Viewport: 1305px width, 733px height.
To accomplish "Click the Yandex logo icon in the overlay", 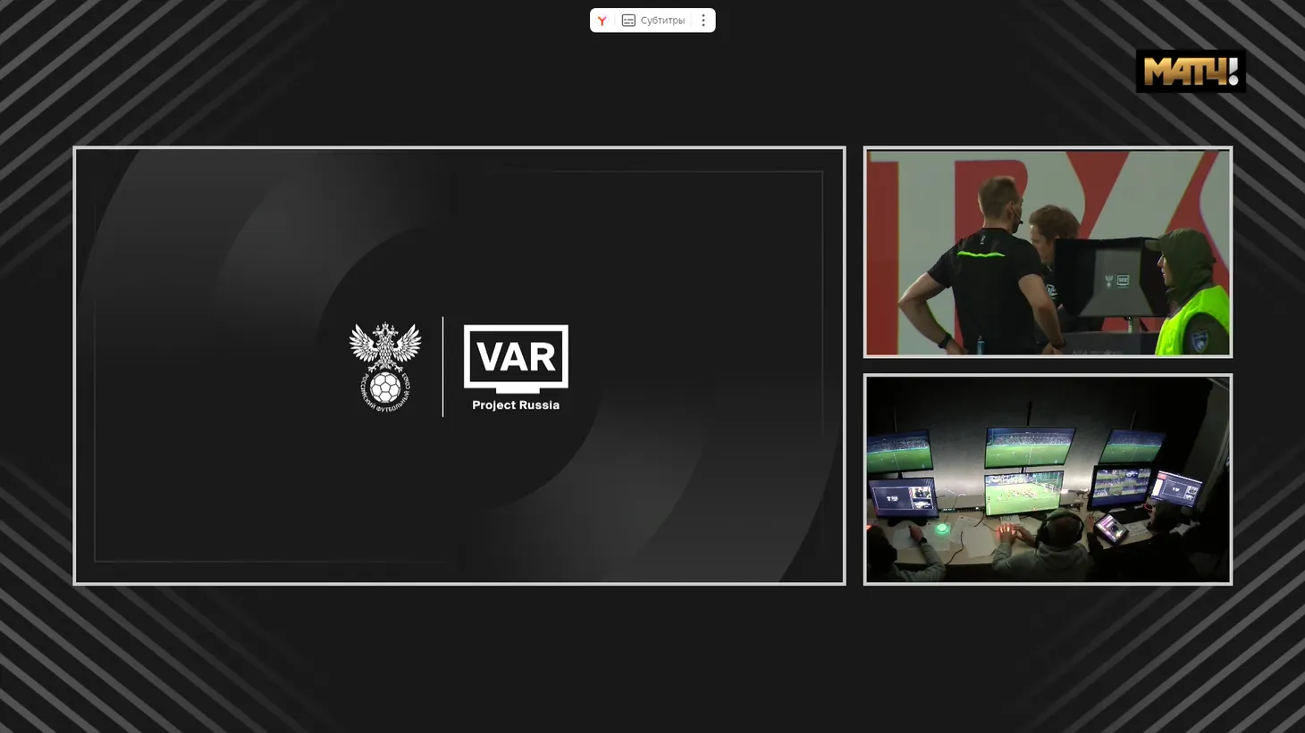I will point(602,21).
